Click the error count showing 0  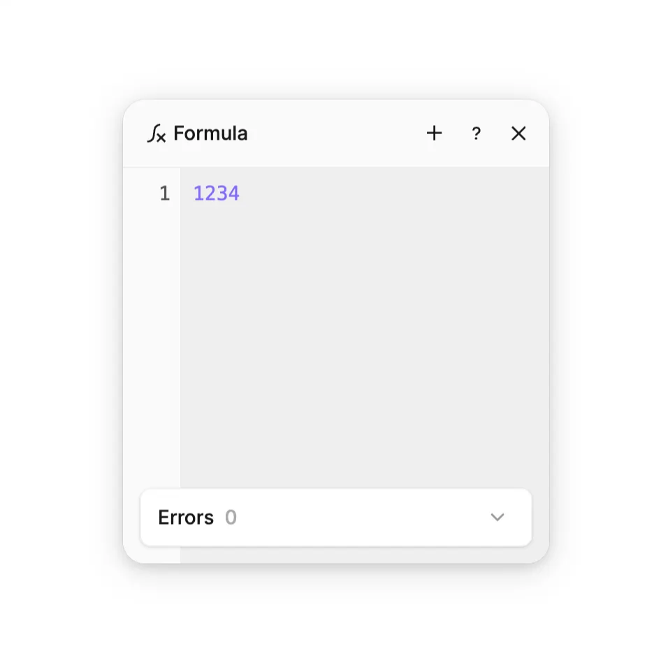pyautogui.click(x=231, y=517)
